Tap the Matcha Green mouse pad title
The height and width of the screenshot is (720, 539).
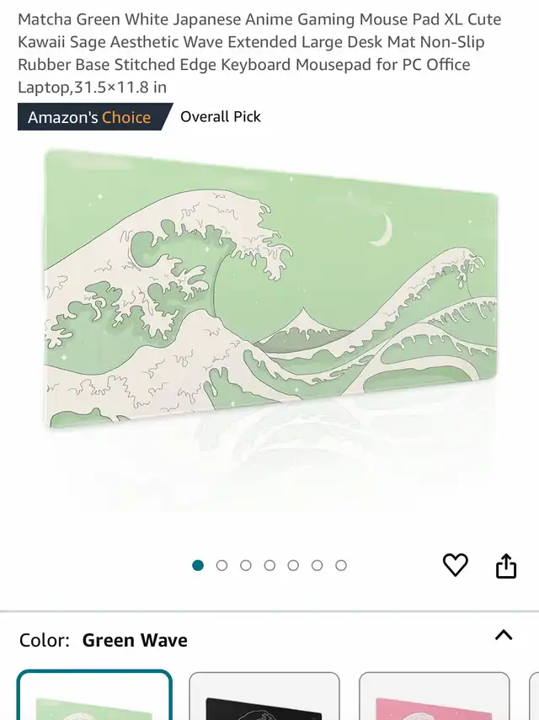click(x=259, y=53)
